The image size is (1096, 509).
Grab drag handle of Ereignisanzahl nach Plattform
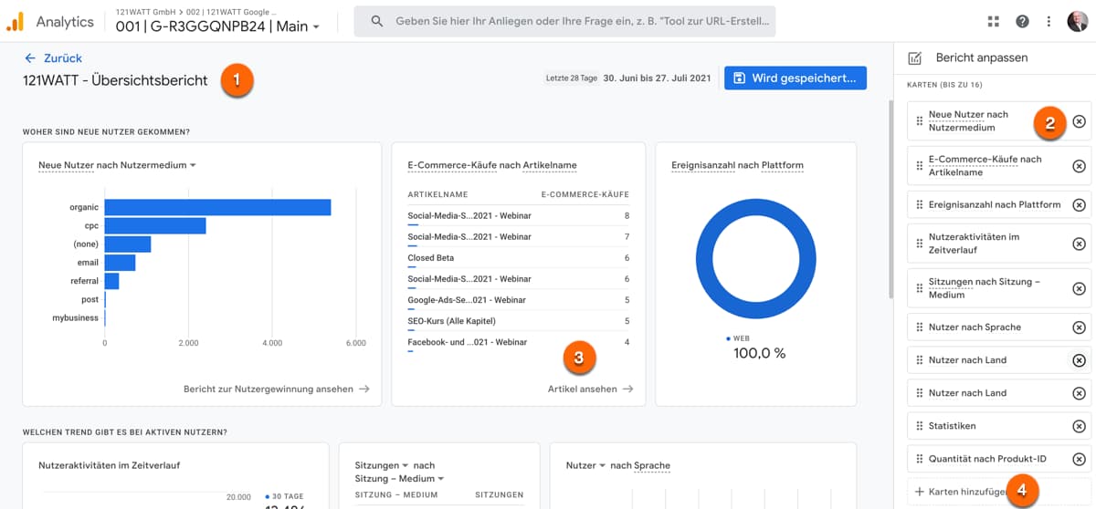click(x=919, y=204)
